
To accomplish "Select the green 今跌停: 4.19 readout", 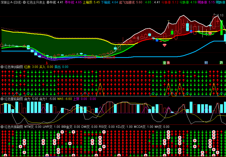I will point(188,2).
